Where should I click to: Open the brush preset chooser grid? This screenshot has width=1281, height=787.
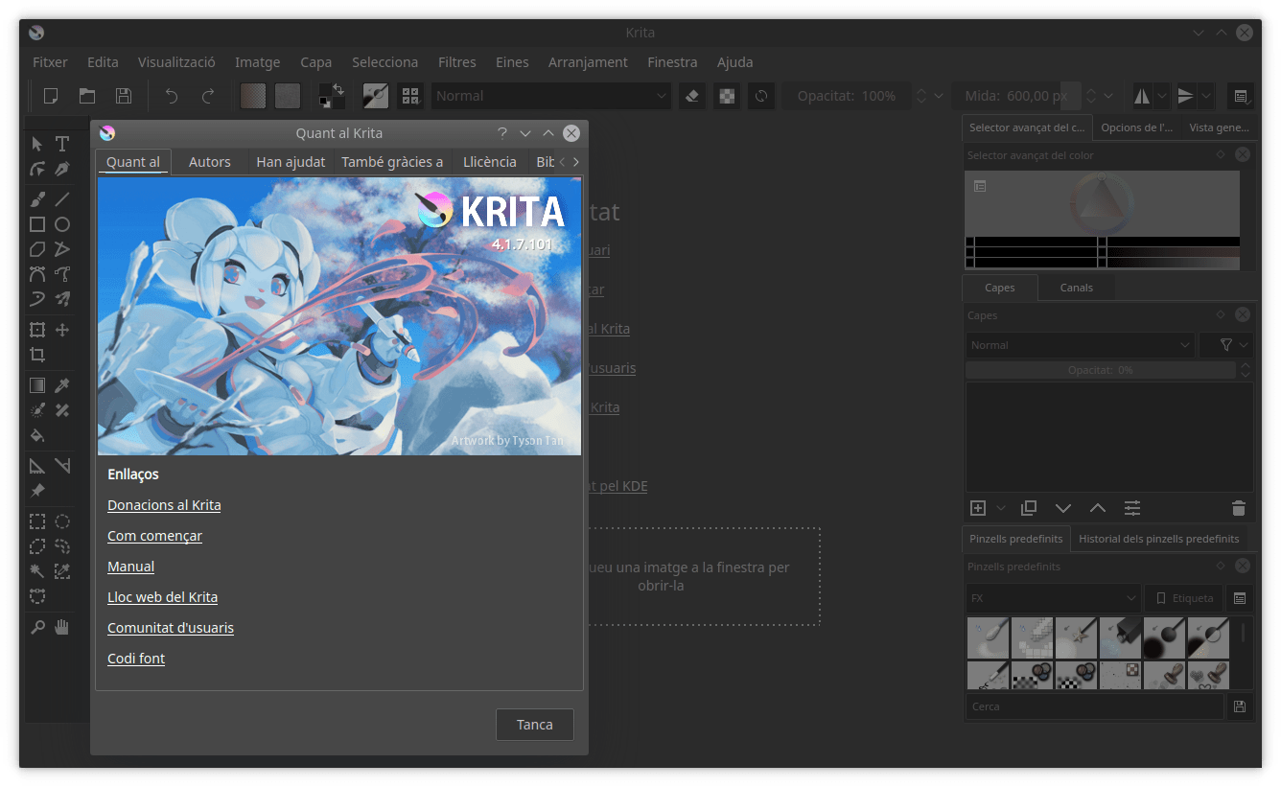(411, 96)
